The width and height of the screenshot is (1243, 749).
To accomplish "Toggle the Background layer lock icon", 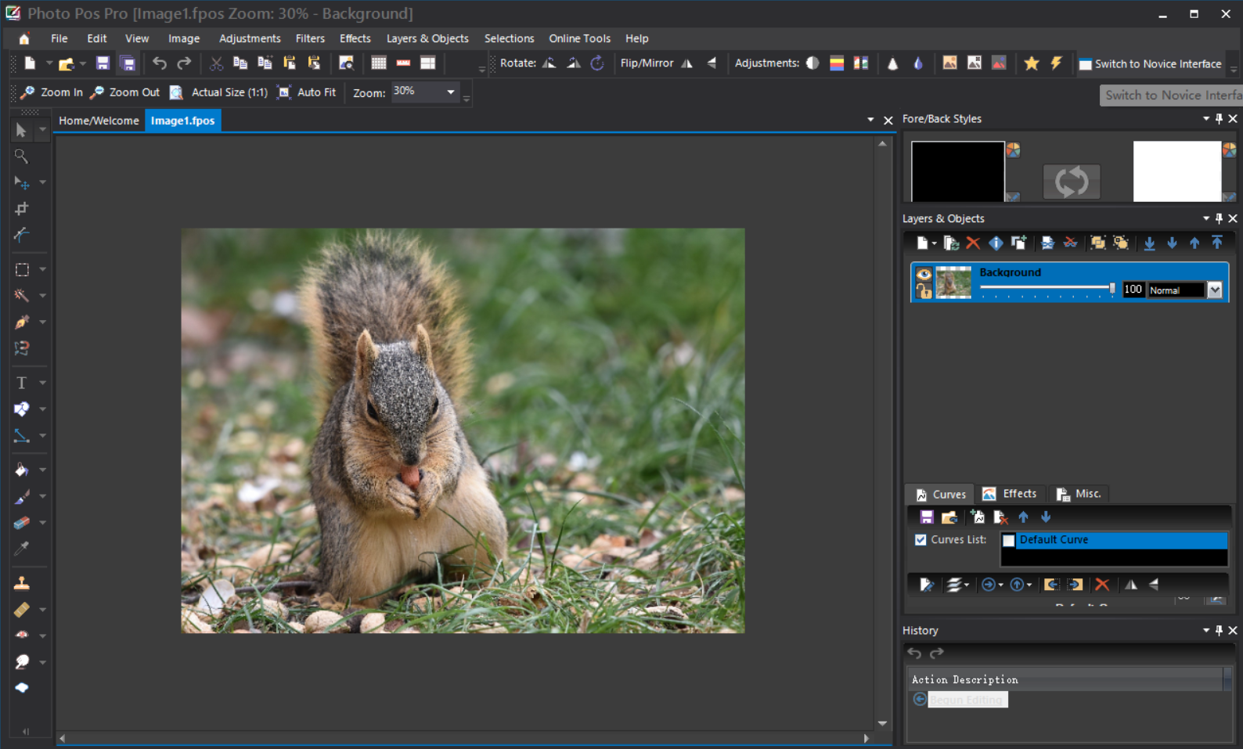I will 924,291.
